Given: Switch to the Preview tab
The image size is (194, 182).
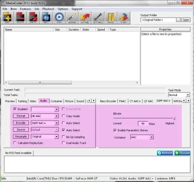Looking at the screenshot, I should pyautogui.click(x=10, y=101).
